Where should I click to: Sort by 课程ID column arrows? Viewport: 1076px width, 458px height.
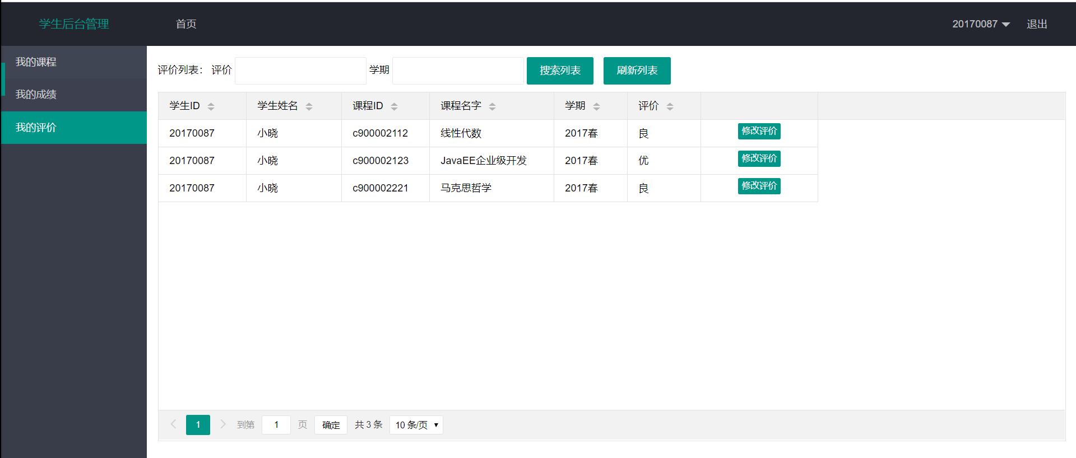tap(394, 106)
